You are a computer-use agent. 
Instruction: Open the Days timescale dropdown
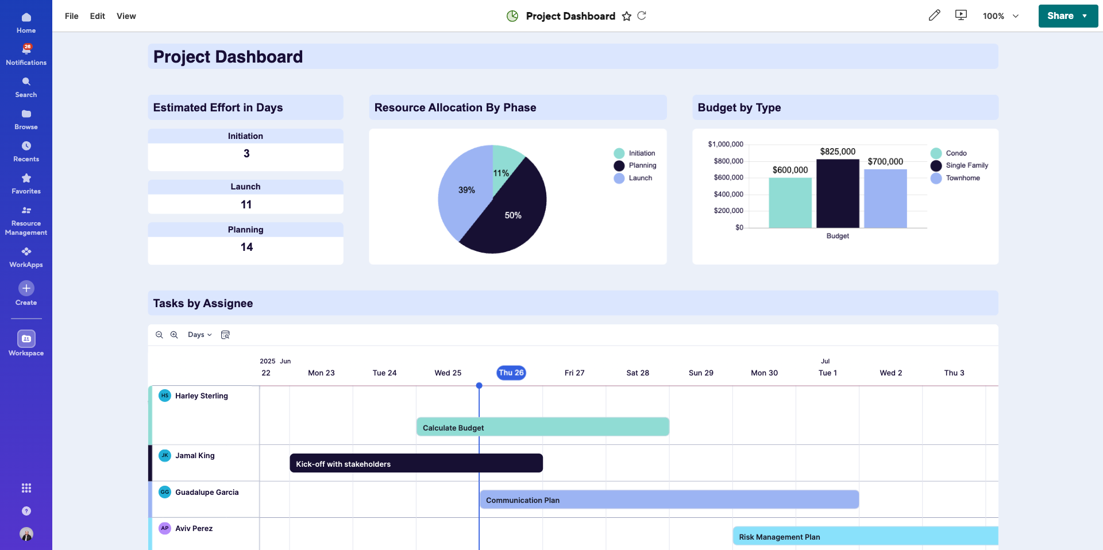[199, 335]
